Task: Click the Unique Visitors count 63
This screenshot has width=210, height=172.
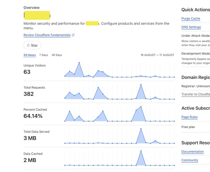Action: [x=27, y=72]
